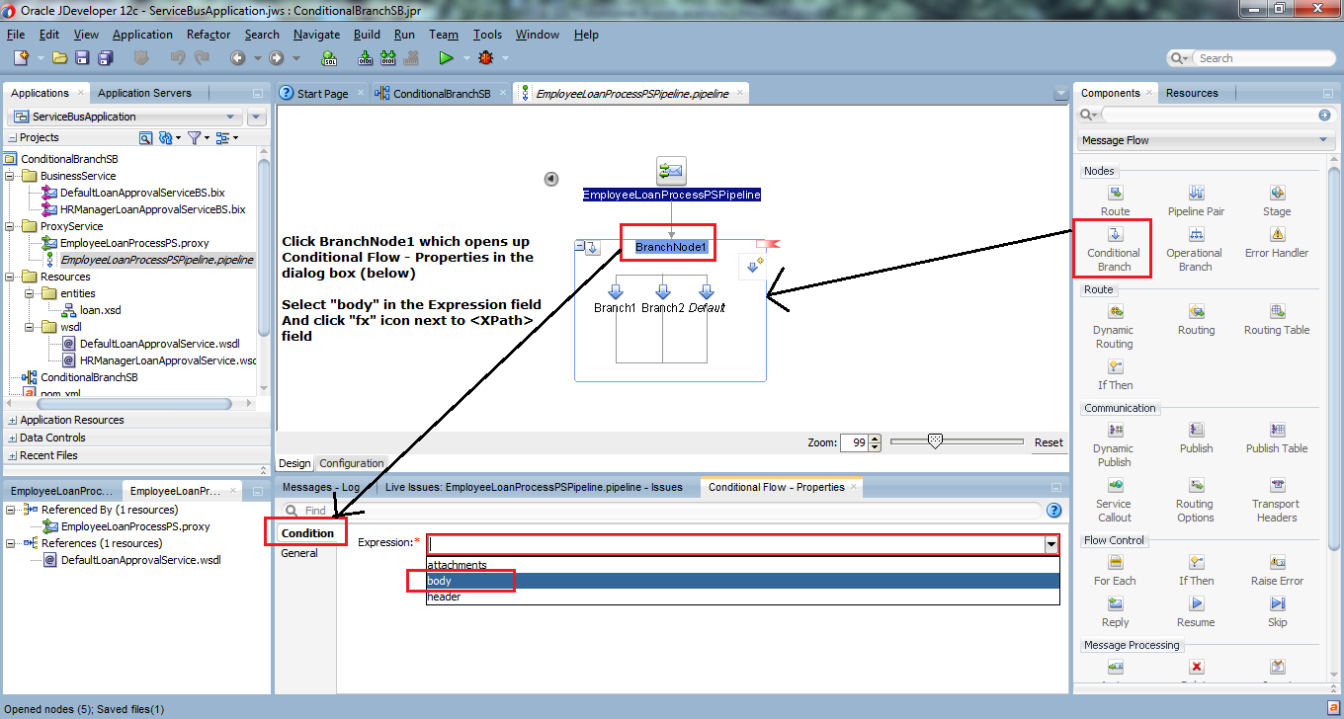Screen dimensions: 1344x719
Task: Open the Expression field dropdown
Action: [1050, 542]
